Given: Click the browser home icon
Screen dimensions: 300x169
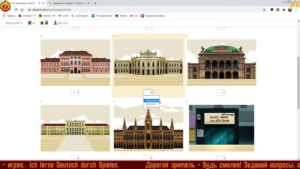Looking at the screenshot, I should pos(22,10).
